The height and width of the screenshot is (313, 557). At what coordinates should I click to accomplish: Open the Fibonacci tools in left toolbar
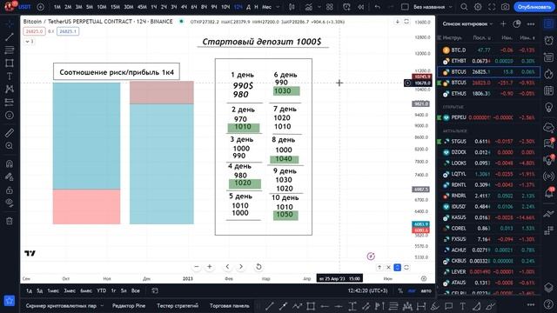[10, 50]
